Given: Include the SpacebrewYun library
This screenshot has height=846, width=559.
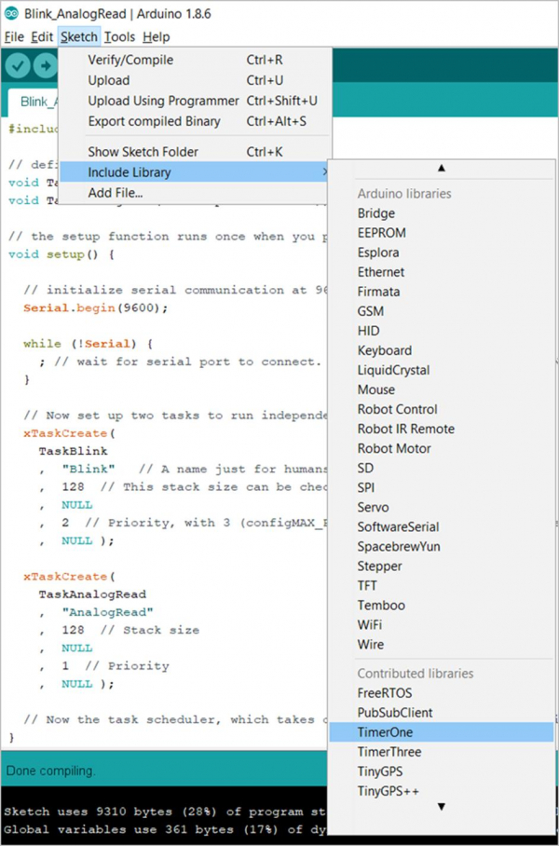Looking at the screenshot, I should [x=442, y=547].
